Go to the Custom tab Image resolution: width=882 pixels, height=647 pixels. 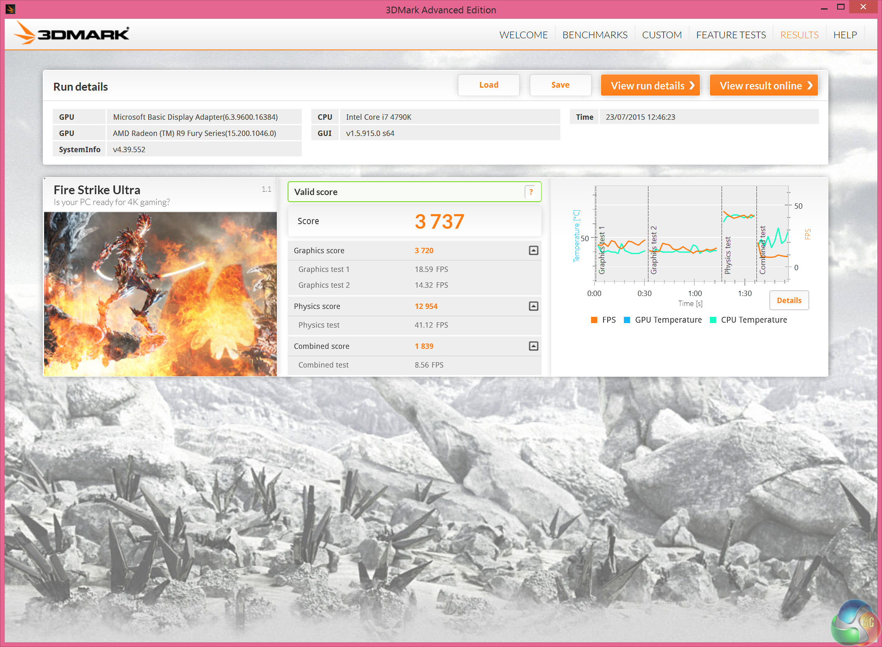(x=662, y=35)
